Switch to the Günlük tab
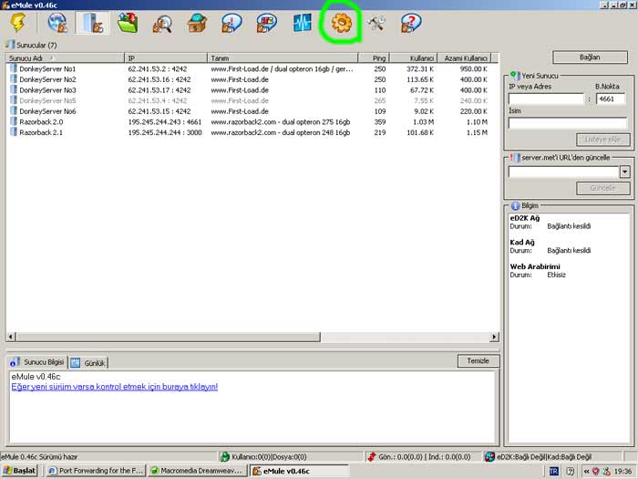This screenshot has width=638, height=479. (x=88, y=363)
